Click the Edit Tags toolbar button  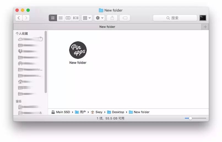pos(125,18)
